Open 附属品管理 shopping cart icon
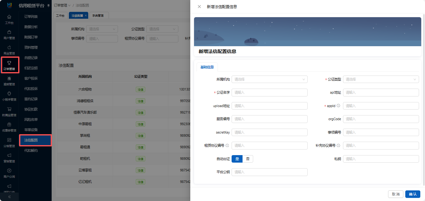This screenshot has width=425, height=201. coord(9,109)
